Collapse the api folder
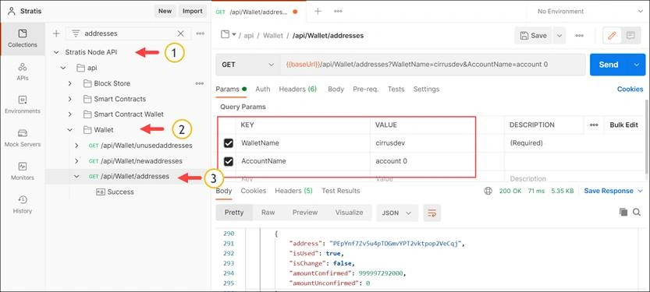Image resolution: width=650 pixels, height=292 pixels. pyautogui.click(x=63, y=68)
